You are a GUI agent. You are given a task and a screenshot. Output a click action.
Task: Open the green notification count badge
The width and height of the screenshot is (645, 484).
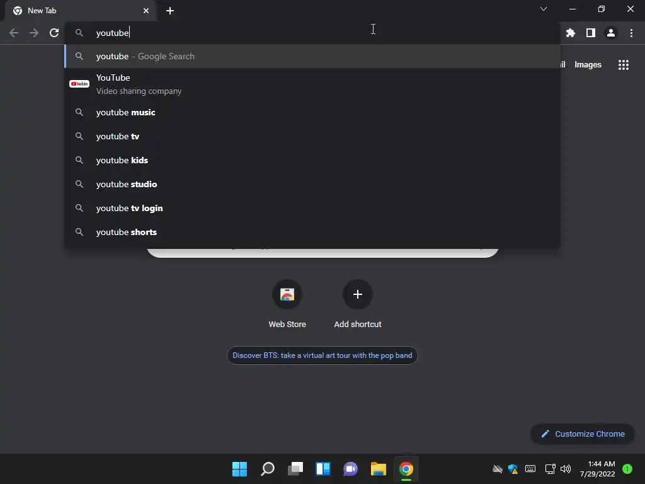click(627, 469)
